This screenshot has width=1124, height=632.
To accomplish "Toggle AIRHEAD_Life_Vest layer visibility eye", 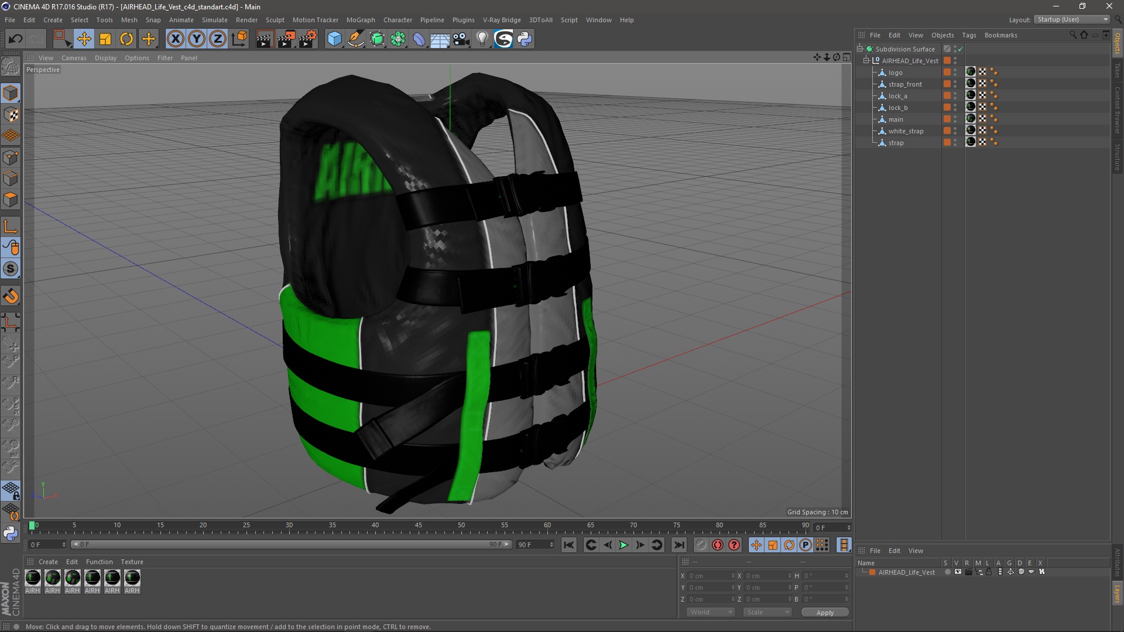I will click(x=958, y=572).
